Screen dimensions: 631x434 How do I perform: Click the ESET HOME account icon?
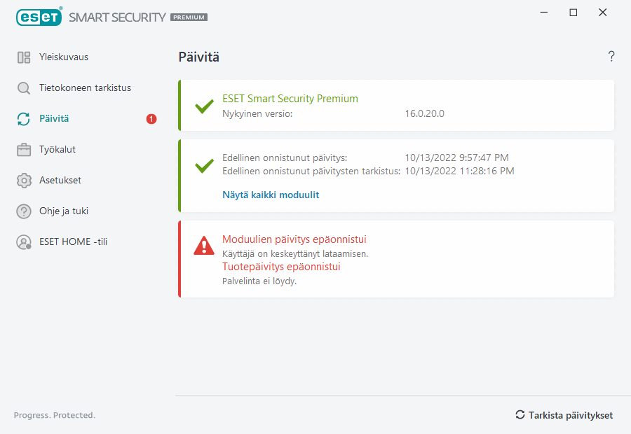[24, 242]
